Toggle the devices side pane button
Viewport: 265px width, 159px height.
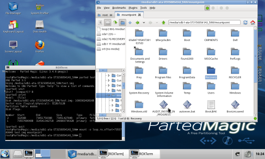point(108,22)
